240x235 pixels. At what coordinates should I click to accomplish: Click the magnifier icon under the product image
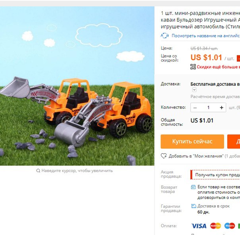coord(38,170)
